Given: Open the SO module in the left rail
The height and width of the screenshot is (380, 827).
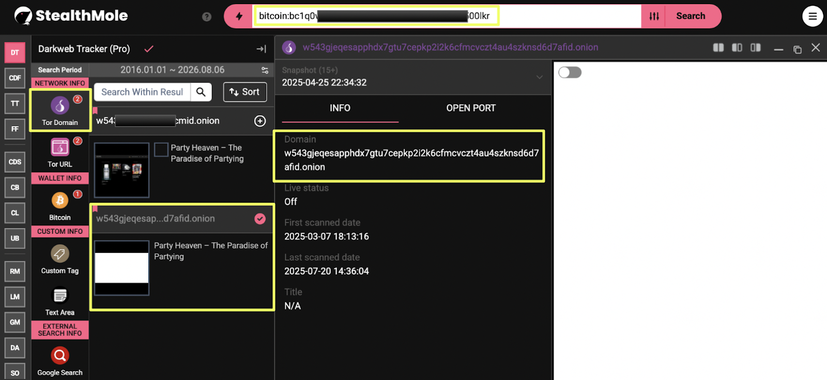Looking at the screenshot, I should [x=15, y=372].
